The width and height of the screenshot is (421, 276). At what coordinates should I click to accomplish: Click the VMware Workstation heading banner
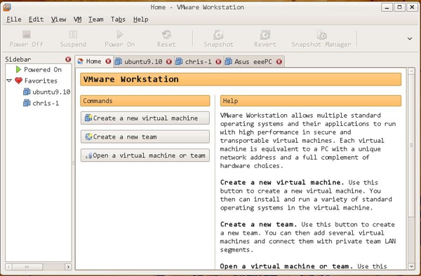pyautogui.click(x=241, y=79)
